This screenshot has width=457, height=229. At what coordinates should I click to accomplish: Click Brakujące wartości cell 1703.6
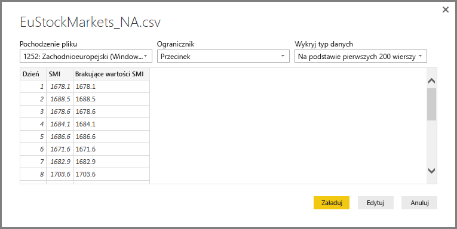111,174
